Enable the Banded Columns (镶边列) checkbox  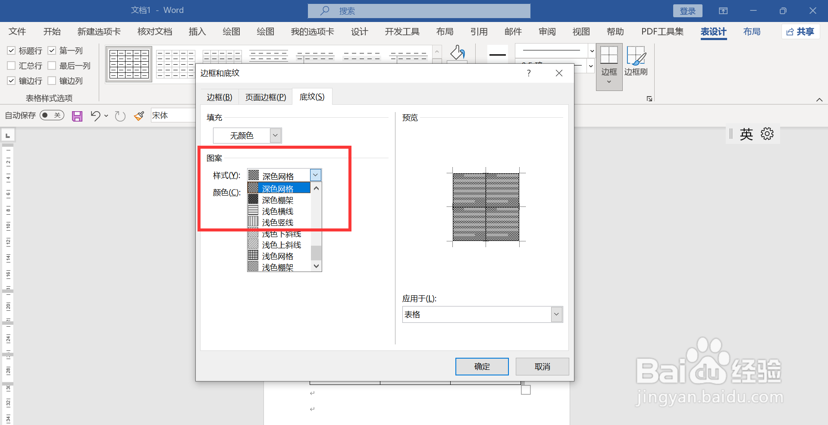(x=52, y=81)
